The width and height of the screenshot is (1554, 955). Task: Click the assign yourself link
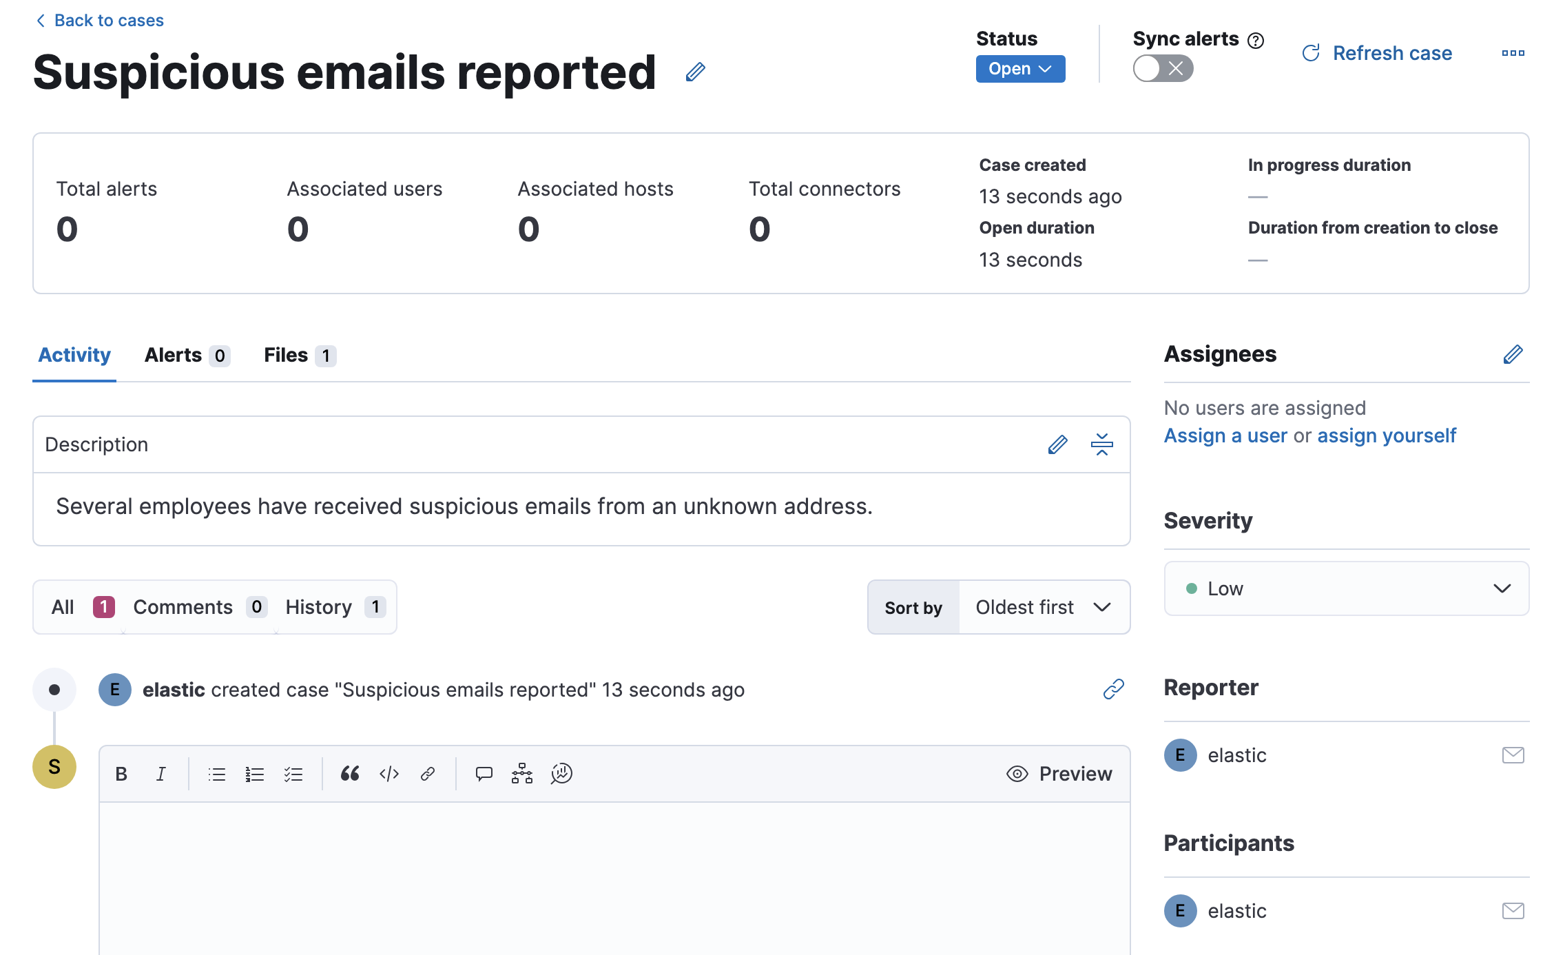[1386, 435]
